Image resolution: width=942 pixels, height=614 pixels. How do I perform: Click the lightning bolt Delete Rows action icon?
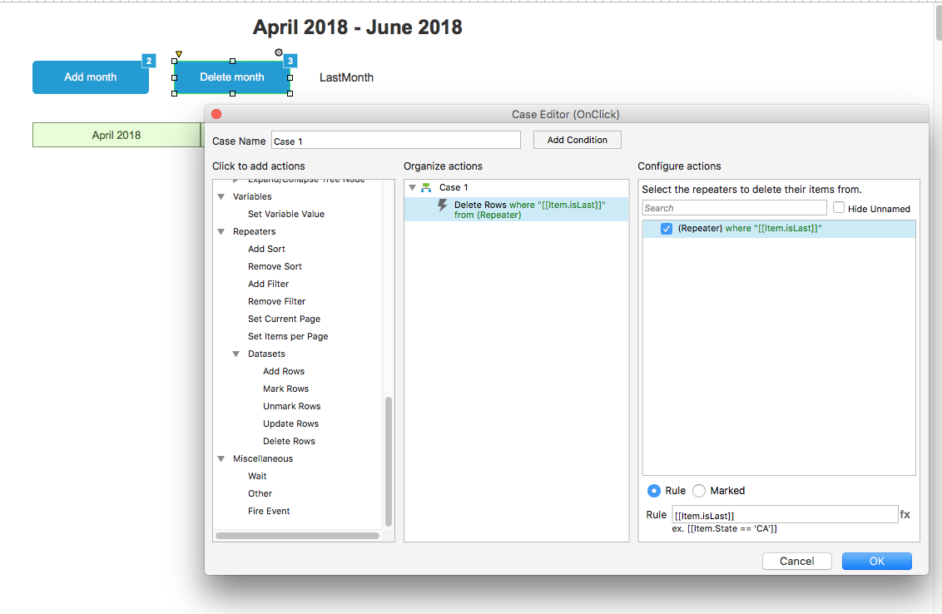pyautogui.click(x=443, y=205)
